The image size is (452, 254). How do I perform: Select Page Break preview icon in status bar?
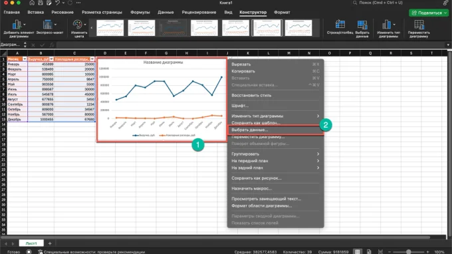pos(380,252)
